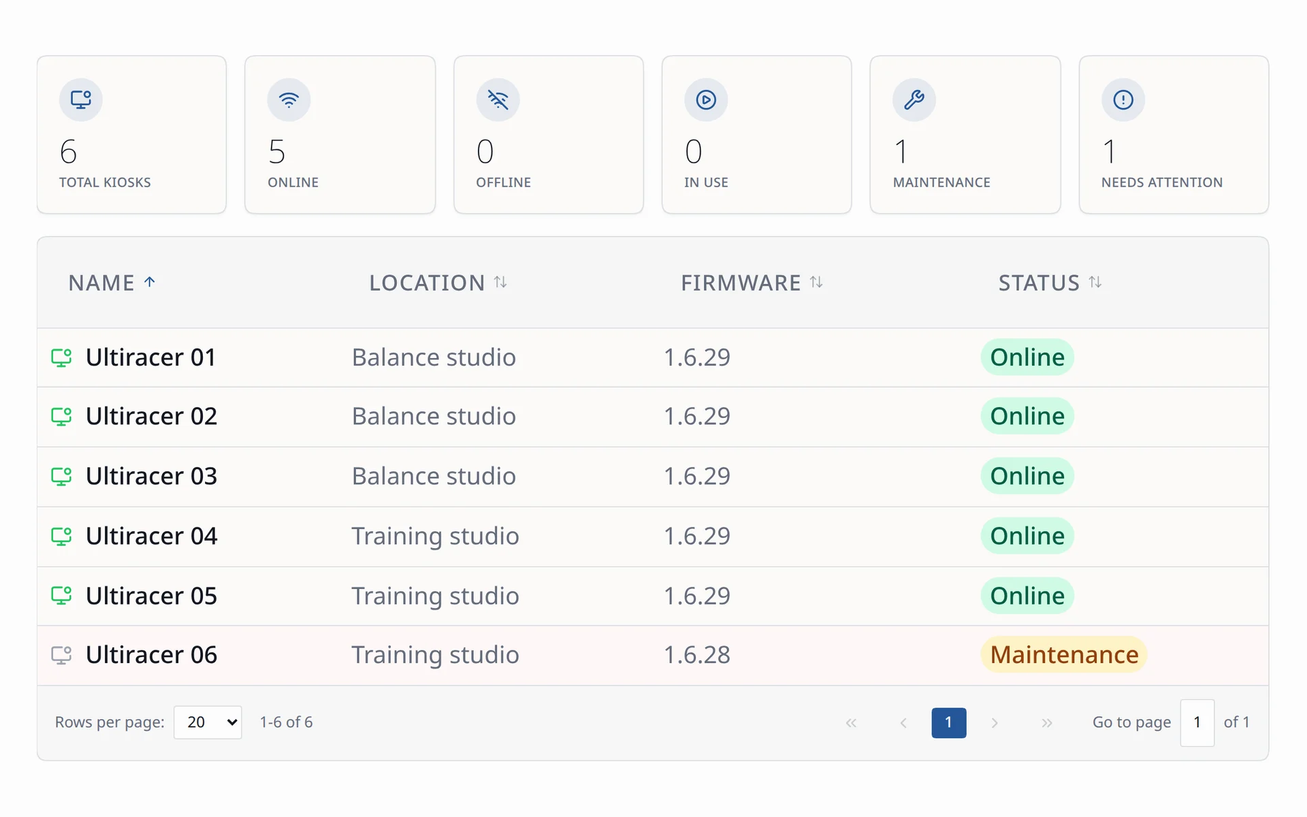This screenshot has width=1307, height=817.
Task: Open Ultiracer 06 row
Action: tap(653, 655)
